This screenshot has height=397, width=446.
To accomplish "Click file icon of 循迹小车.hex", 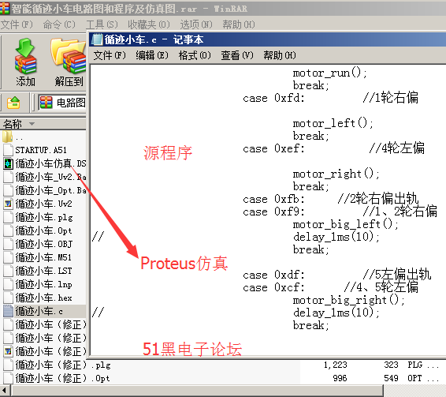I will (8, 298).
